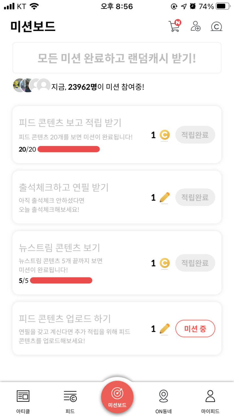
Task: Open the shopping cart icon
Action: pyautogui.click(x=175, y=26)
